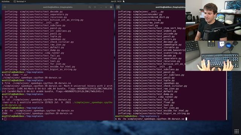Click simplejson/raw_json.py line in right terminal
241x135 pixels.
tap(140, 22)
